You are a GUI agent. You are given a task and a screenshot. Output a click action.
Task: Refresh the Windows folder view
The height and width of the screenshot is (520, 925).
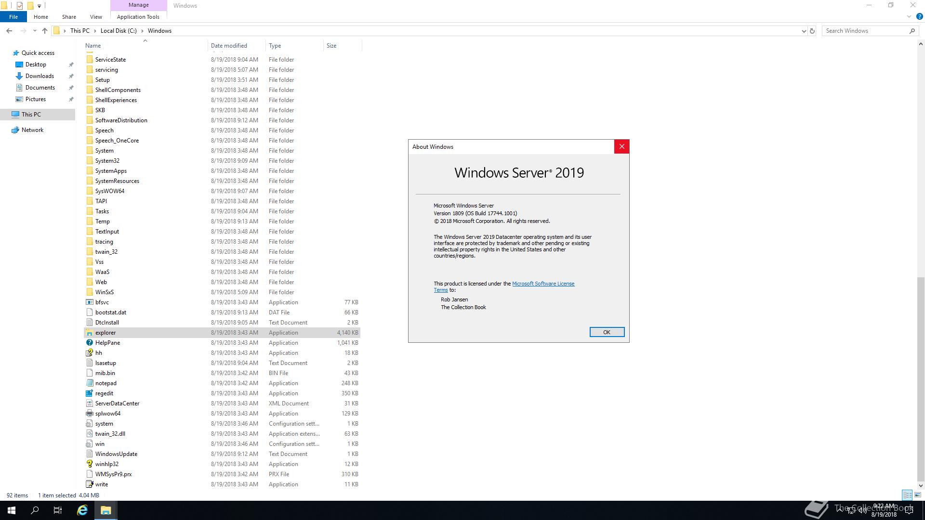pyautogui.click(x=812, y=31)
